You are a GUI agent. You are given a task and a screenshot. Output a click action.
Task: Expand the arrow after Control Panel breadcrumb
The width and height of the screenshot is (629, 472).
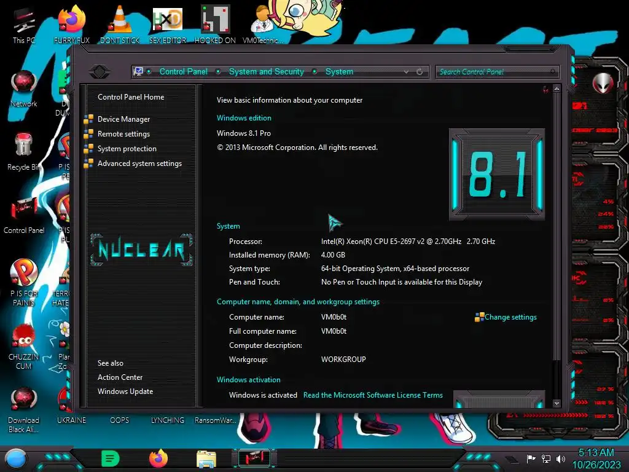[x=218, y=71]
